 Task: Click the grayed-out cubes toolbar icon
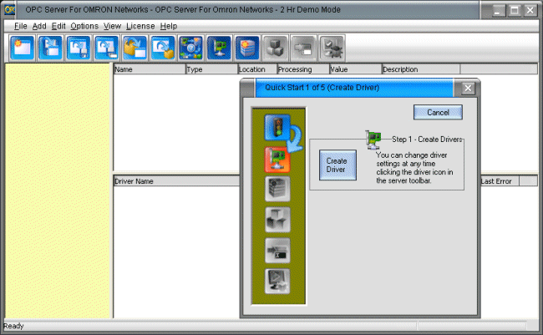click(x=276, y=48)
